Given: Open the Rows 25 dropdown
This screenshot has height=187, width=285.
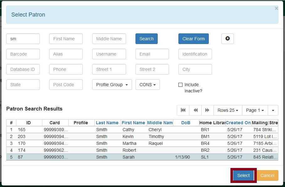Looking at the screenshot, I should (228, 110).
